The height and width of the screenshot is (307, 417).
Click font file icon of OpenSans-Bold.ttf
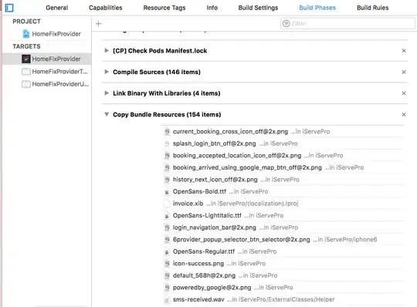click(x=167, y=191)
